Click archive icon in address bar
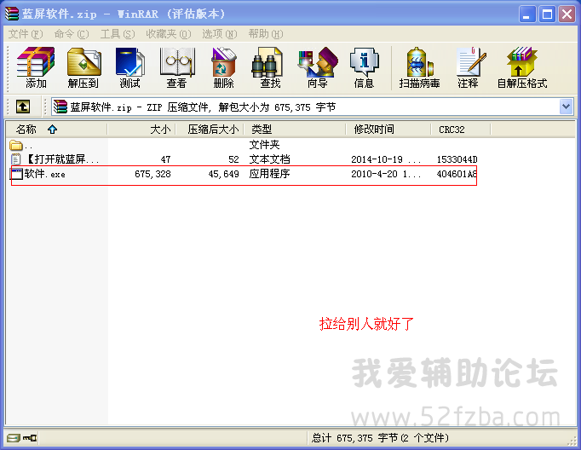The height and width of the screenshot is (450, 581). tap(60, 107)
